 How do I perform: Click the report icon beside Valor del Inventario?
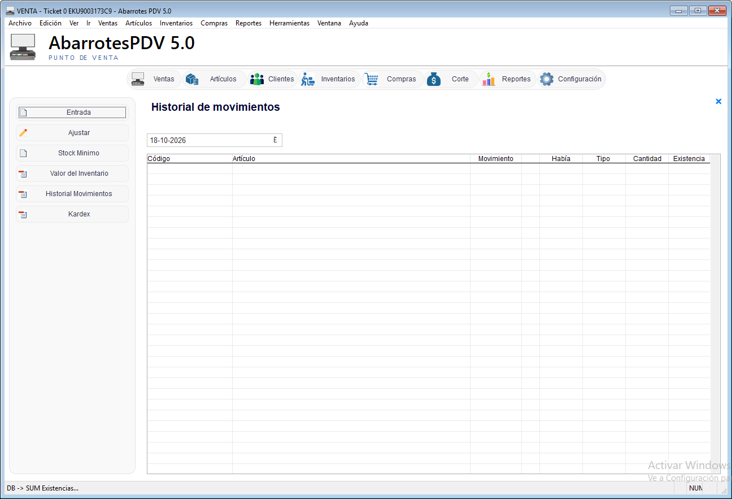point(23,173)
